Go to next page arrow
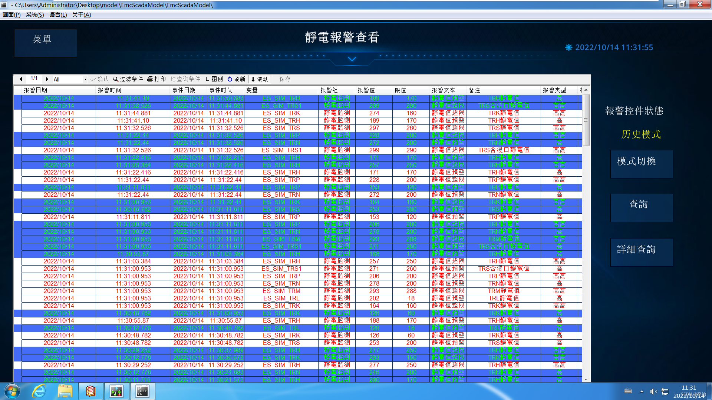This screenshot has height=400, width=712. pyautogui.click(x=47, y=79)
